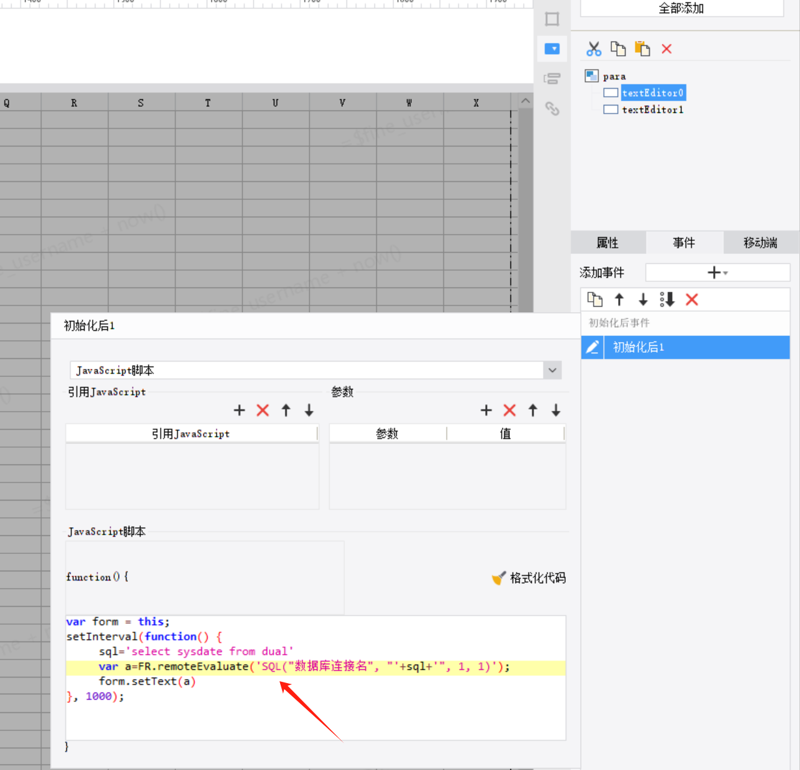
Task: Click the 值 column header
Action: [506, 433]
